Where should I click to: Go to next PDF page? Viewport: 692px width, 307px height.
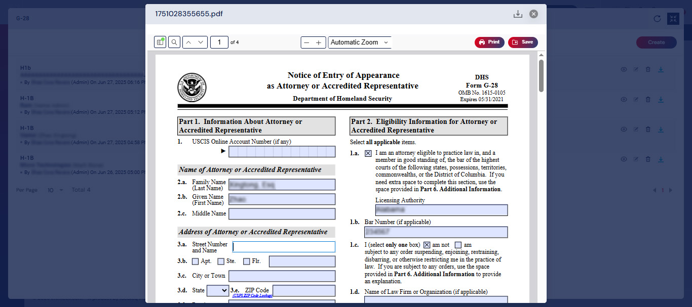202,42
